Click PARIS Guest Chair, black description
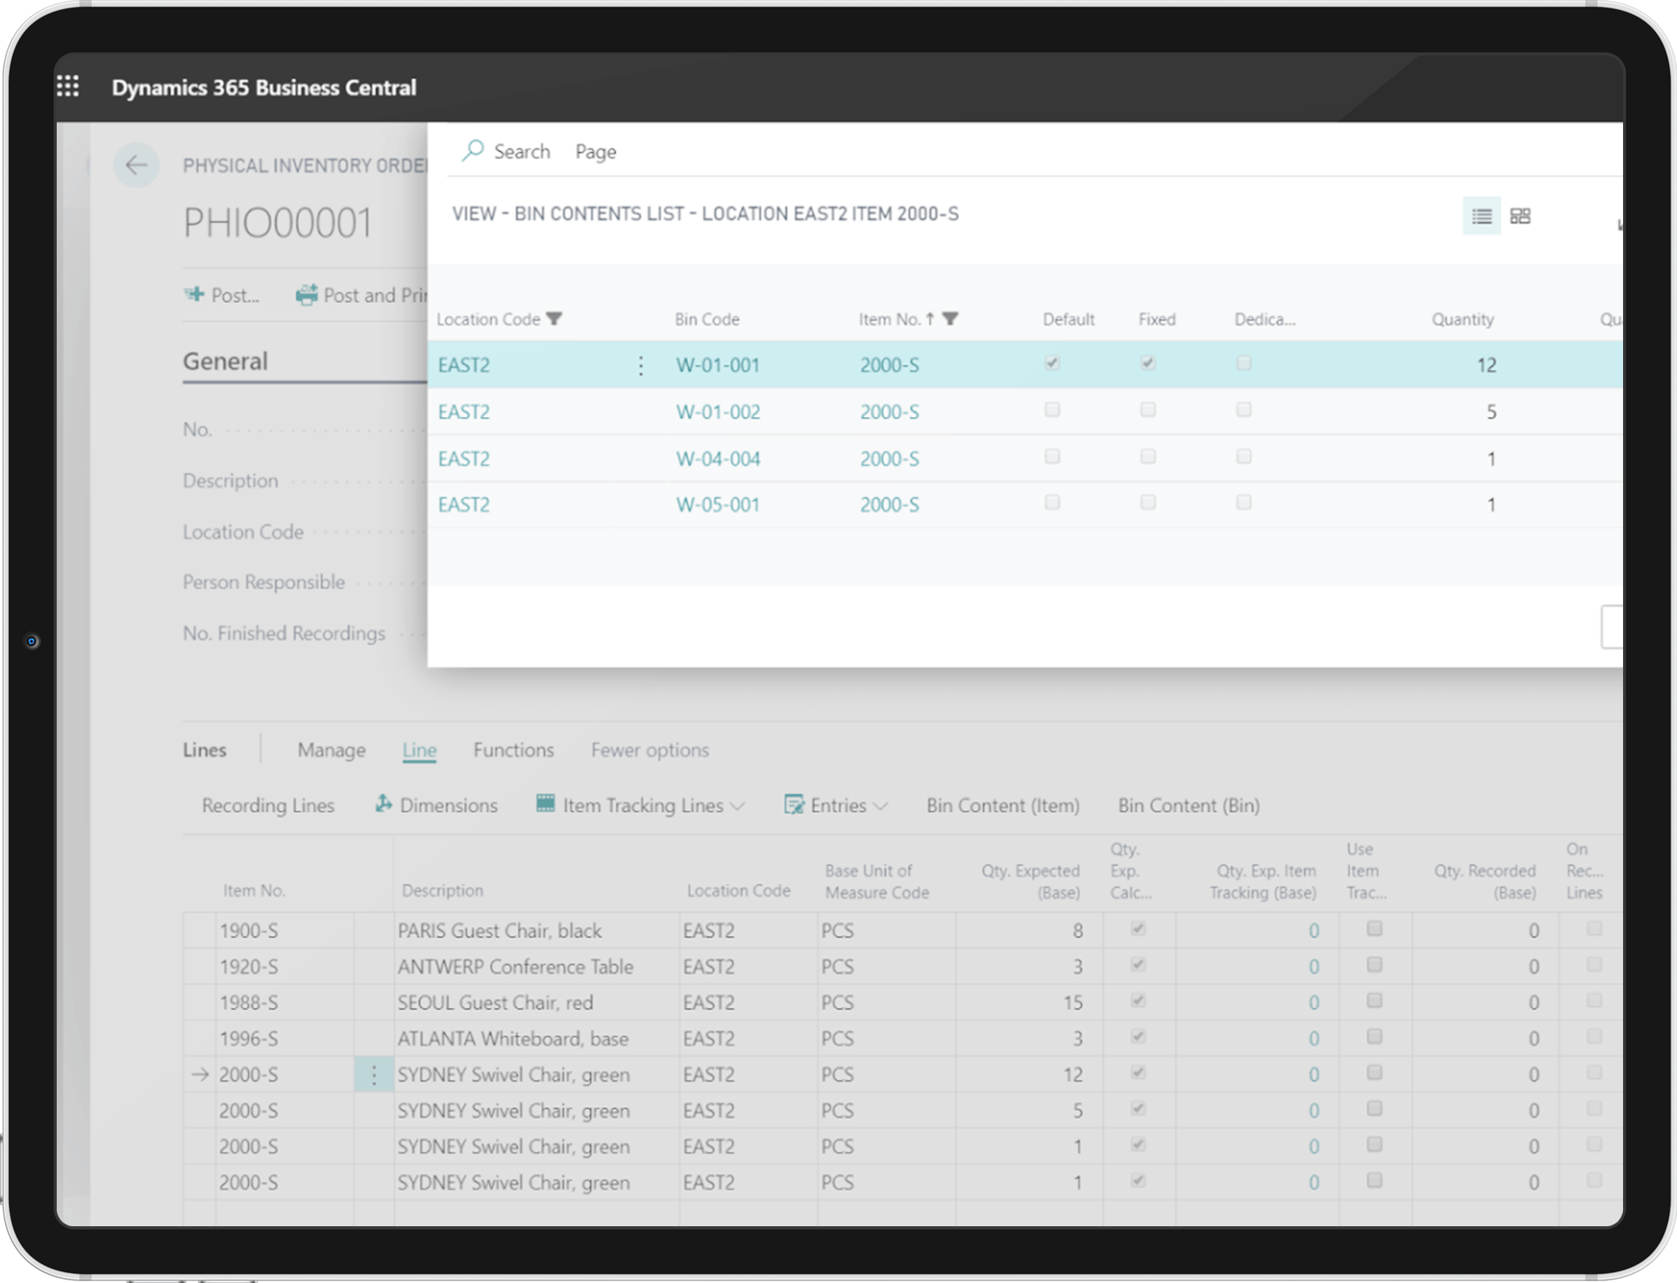Screen dimensions: 1677x1283 [499, 930]
